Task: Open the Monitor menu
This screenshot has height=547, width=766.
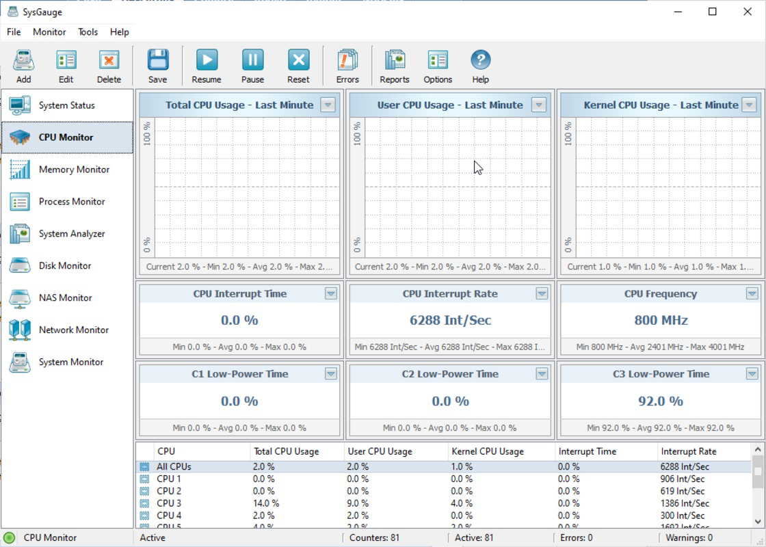Action: (x=49, y=32)
